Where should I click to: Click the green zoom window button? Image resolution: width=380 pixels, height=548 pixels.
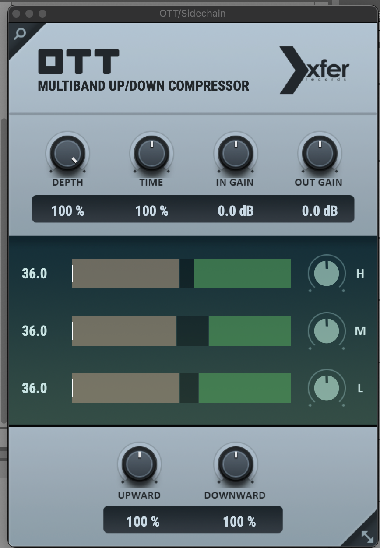[x=42, y=14]
